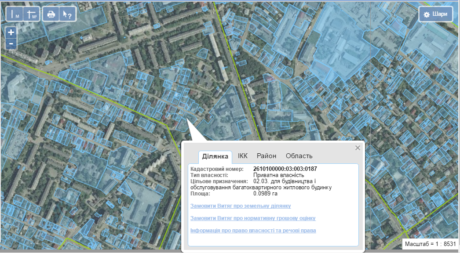
Task: Zoom in with the plus button
Action: 11,32
